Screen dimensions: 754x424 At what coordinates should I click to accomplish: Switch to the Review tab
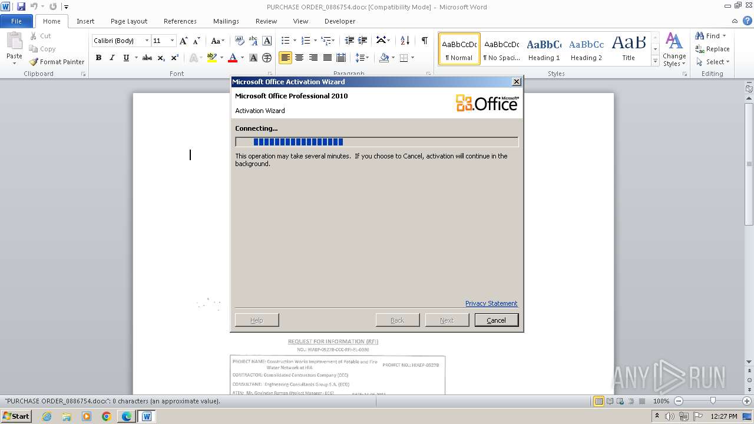(x=266, y=21)
